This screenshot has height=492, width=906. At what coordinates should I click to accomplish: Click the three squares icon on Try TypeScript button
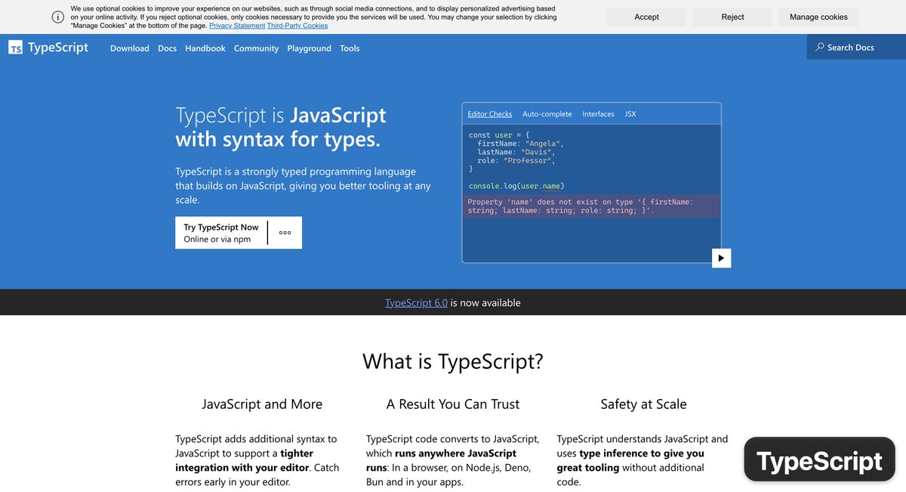(285, 233)
